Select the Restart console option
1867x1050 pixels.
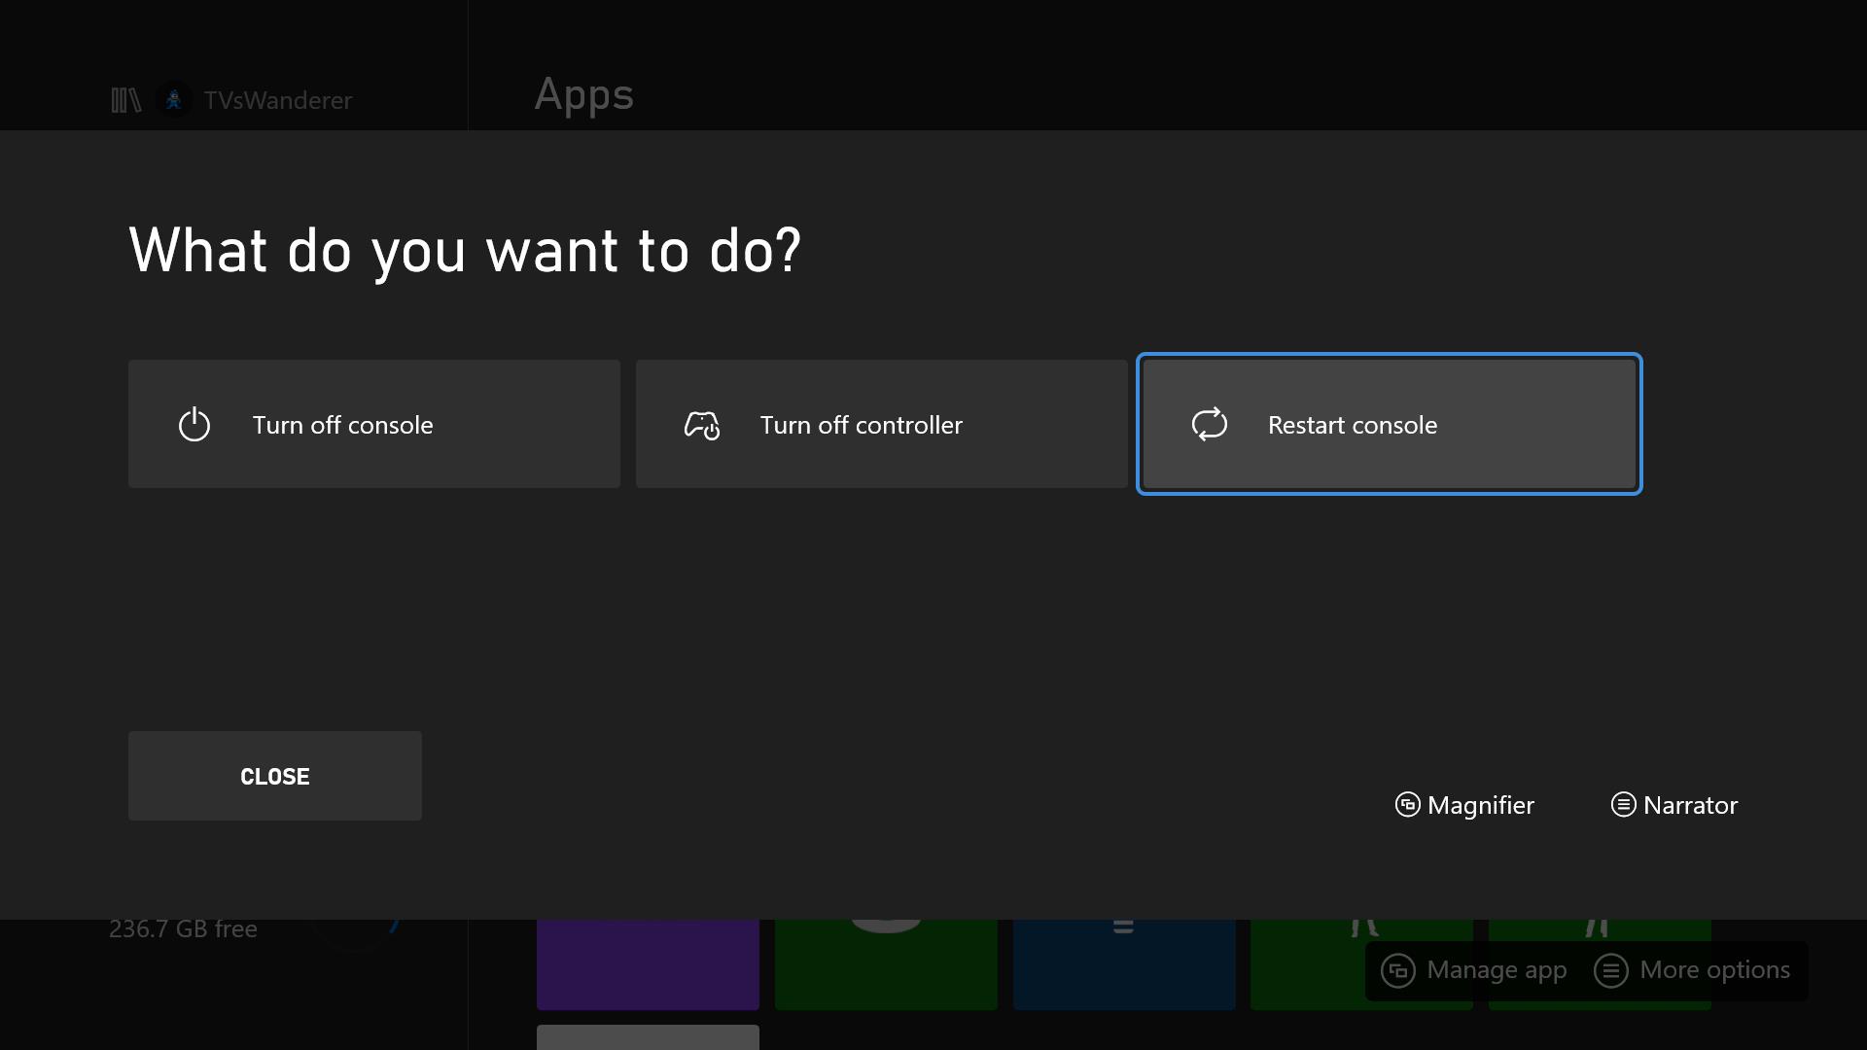coord(1389,423)
